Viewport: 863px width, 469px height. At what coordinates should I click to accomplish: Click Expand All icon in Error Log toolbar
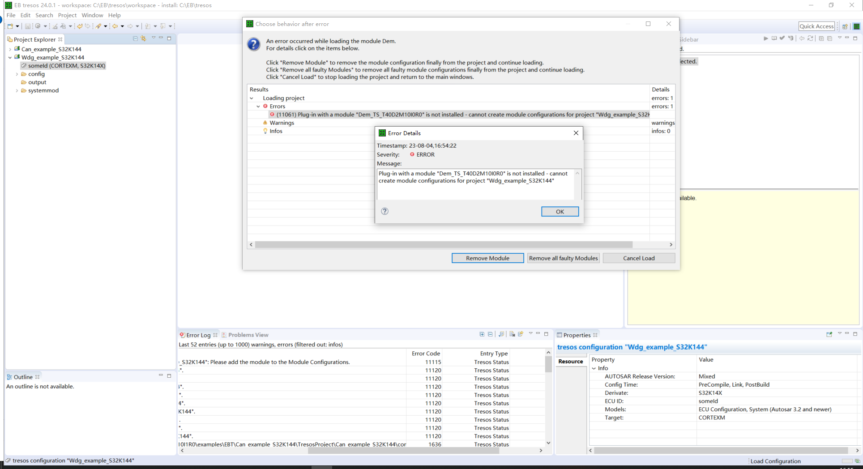[x=482, y=334]
